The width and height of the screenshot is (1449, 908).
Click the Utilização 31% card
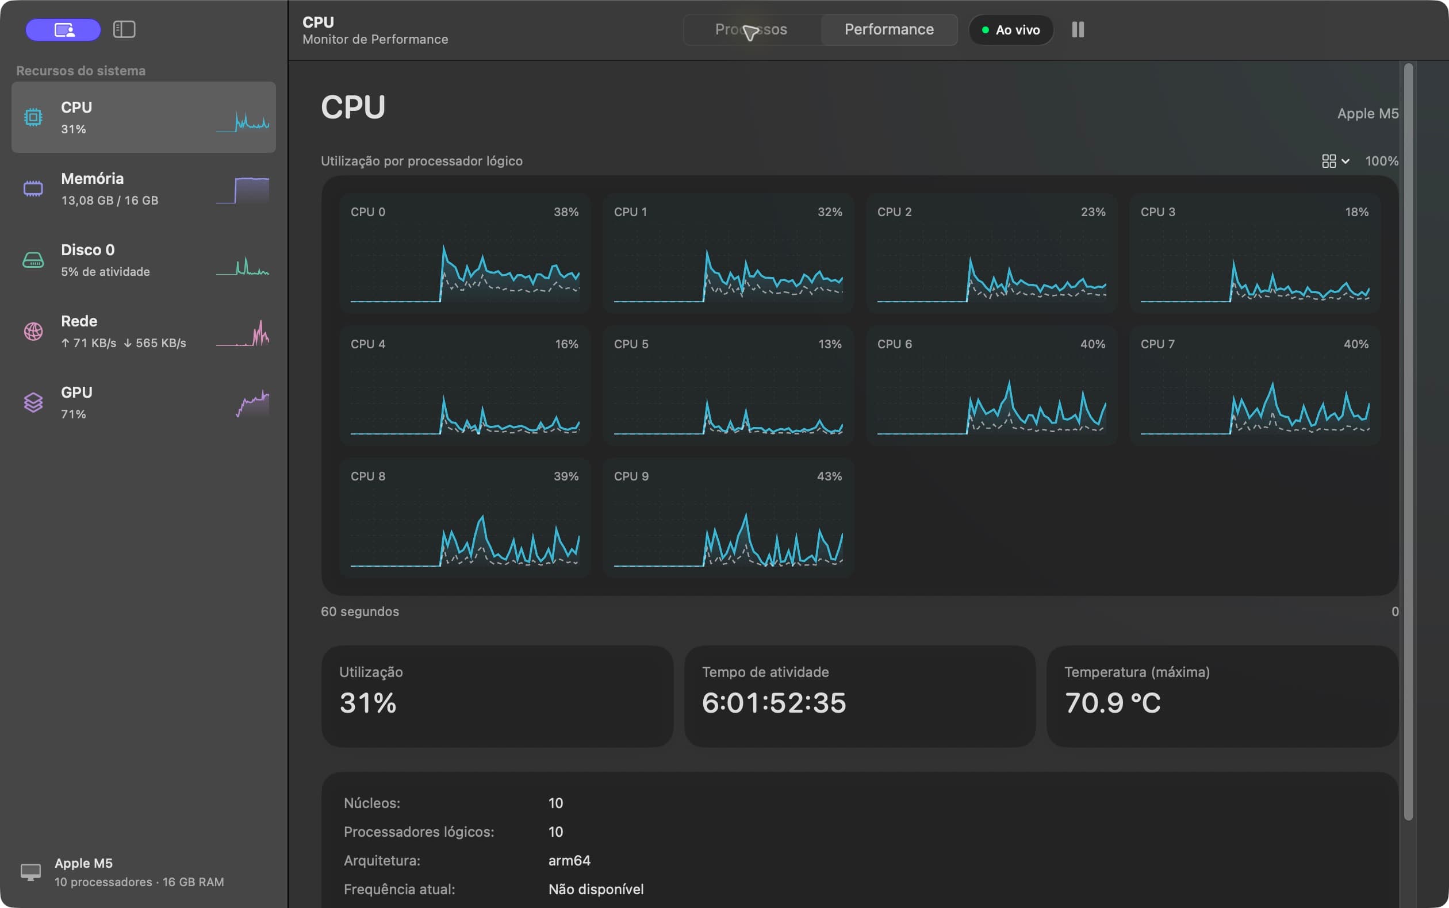click(497, 696)
